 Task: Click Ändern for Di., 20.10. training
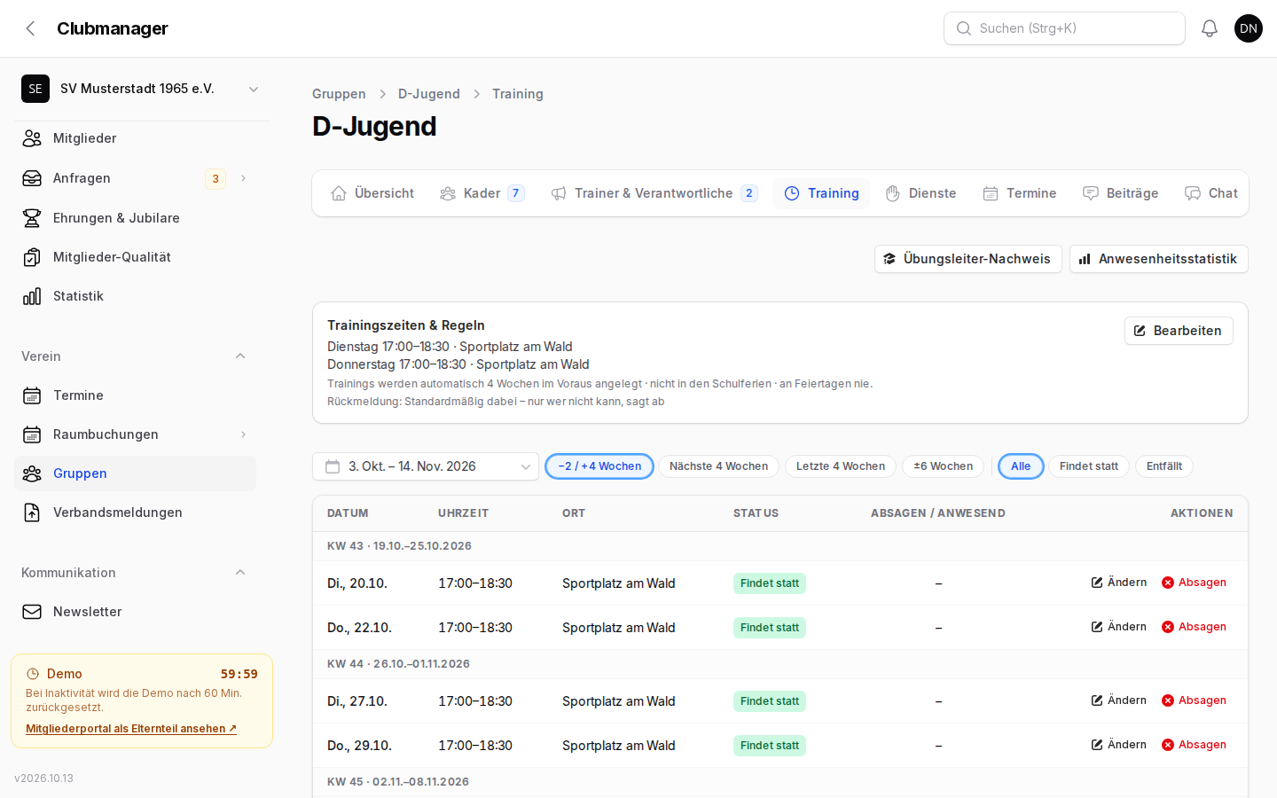[1119, 583]
